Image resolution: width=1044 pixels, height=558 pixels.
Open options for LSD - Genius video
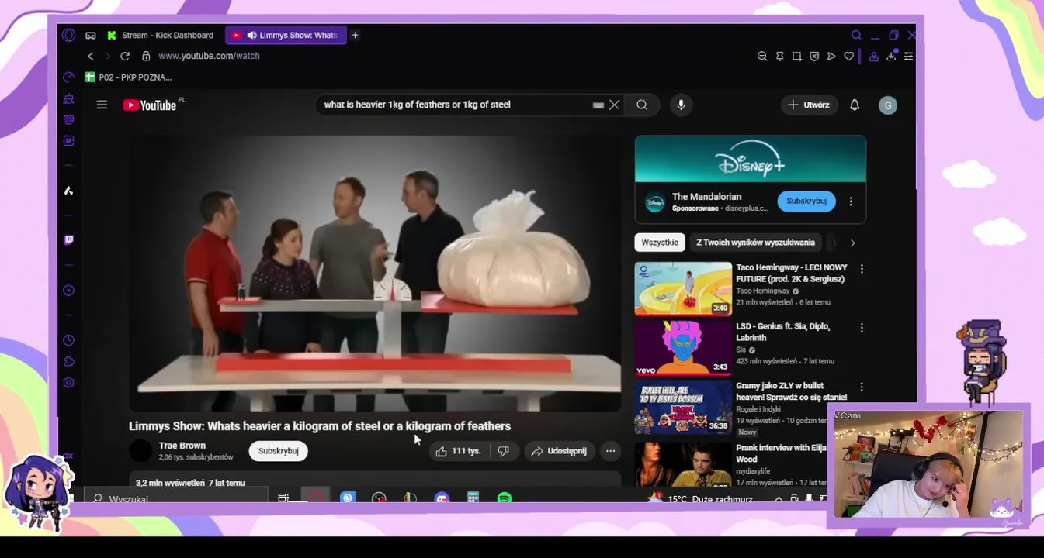click(862, 328)
